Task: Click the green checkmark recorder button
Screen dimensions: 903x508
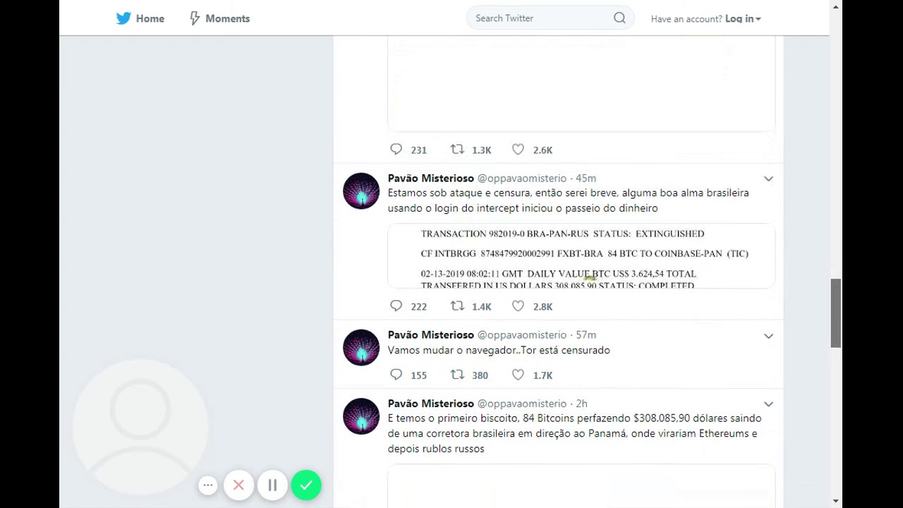Action: coord(306,485)
